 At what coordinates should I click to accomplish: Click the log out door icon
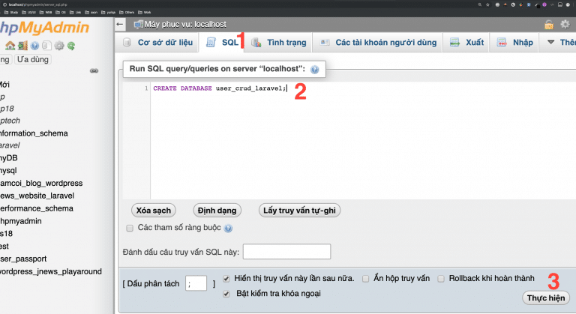pyautogui.click(x=22, y=46)
